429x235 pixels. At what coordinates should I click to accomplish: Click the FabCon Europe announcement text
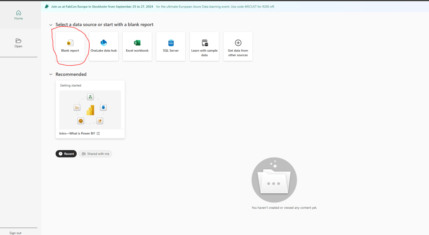102,7
